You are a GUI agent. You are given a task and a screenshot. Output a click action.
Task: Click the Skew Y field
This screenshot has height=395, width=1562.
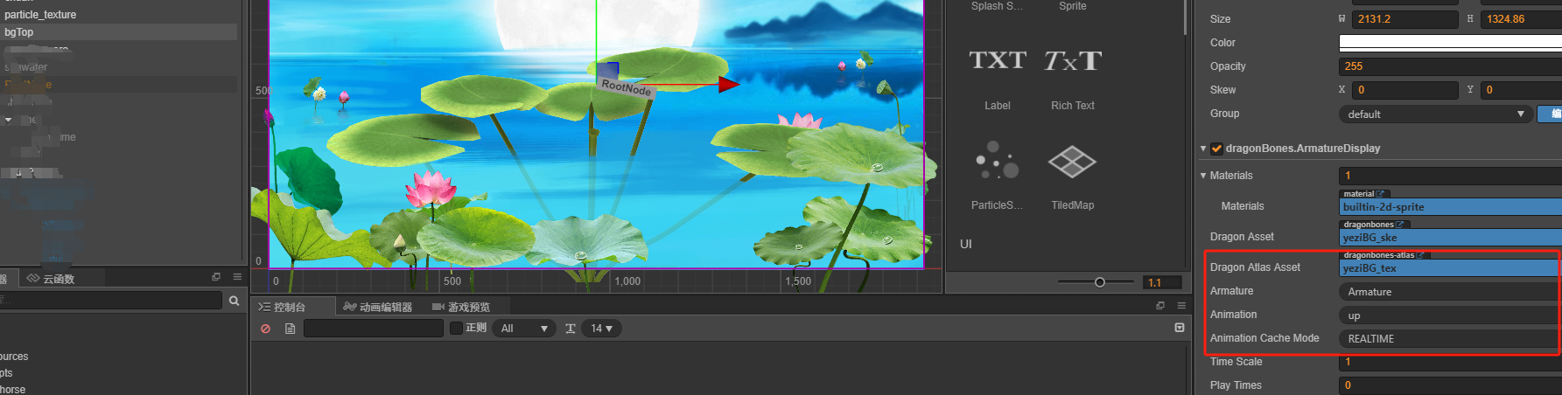(1521, 90)
